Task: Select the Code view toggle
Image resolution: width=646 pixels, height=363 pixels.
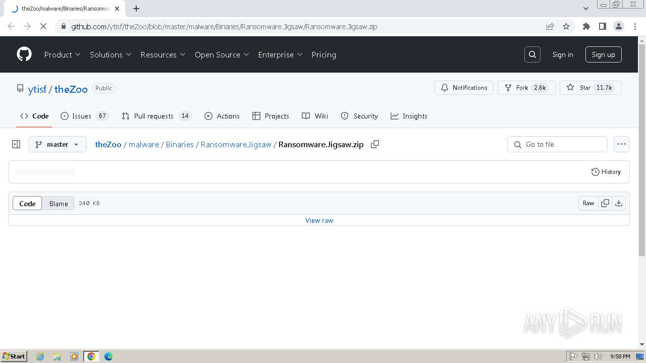Action: (27, 204)
